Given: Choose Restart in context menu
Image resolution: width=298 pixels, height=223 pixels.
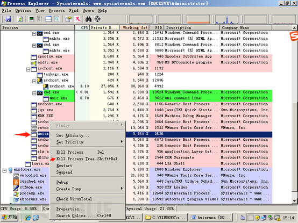Looking at the screenshot, I should [x=88, y=166].
